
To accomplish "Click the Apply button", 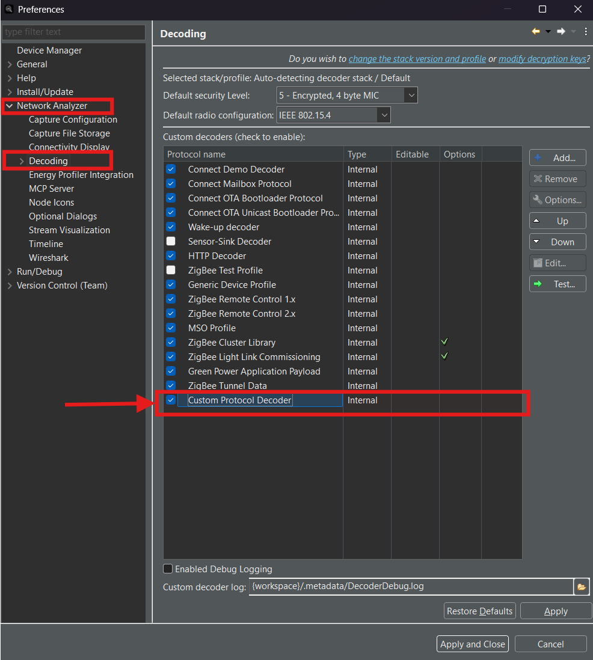I will click(x=556, y=611).
